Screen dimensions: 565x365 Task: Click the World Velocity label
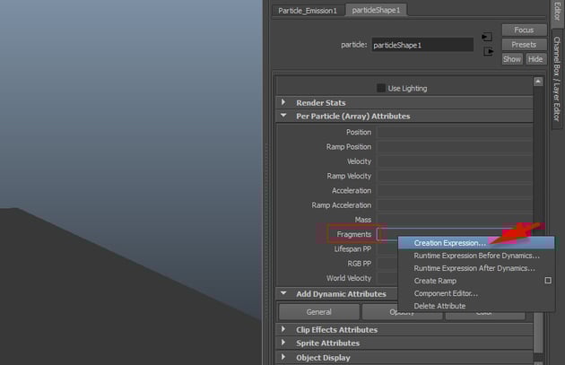(x=349, y=278)
